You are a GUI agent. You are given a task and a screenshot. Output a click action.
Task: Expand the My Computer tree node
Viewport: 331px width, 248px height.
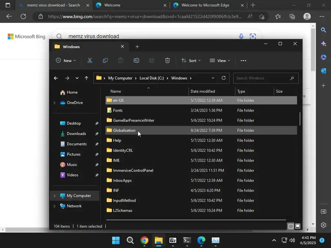point(54,196)
